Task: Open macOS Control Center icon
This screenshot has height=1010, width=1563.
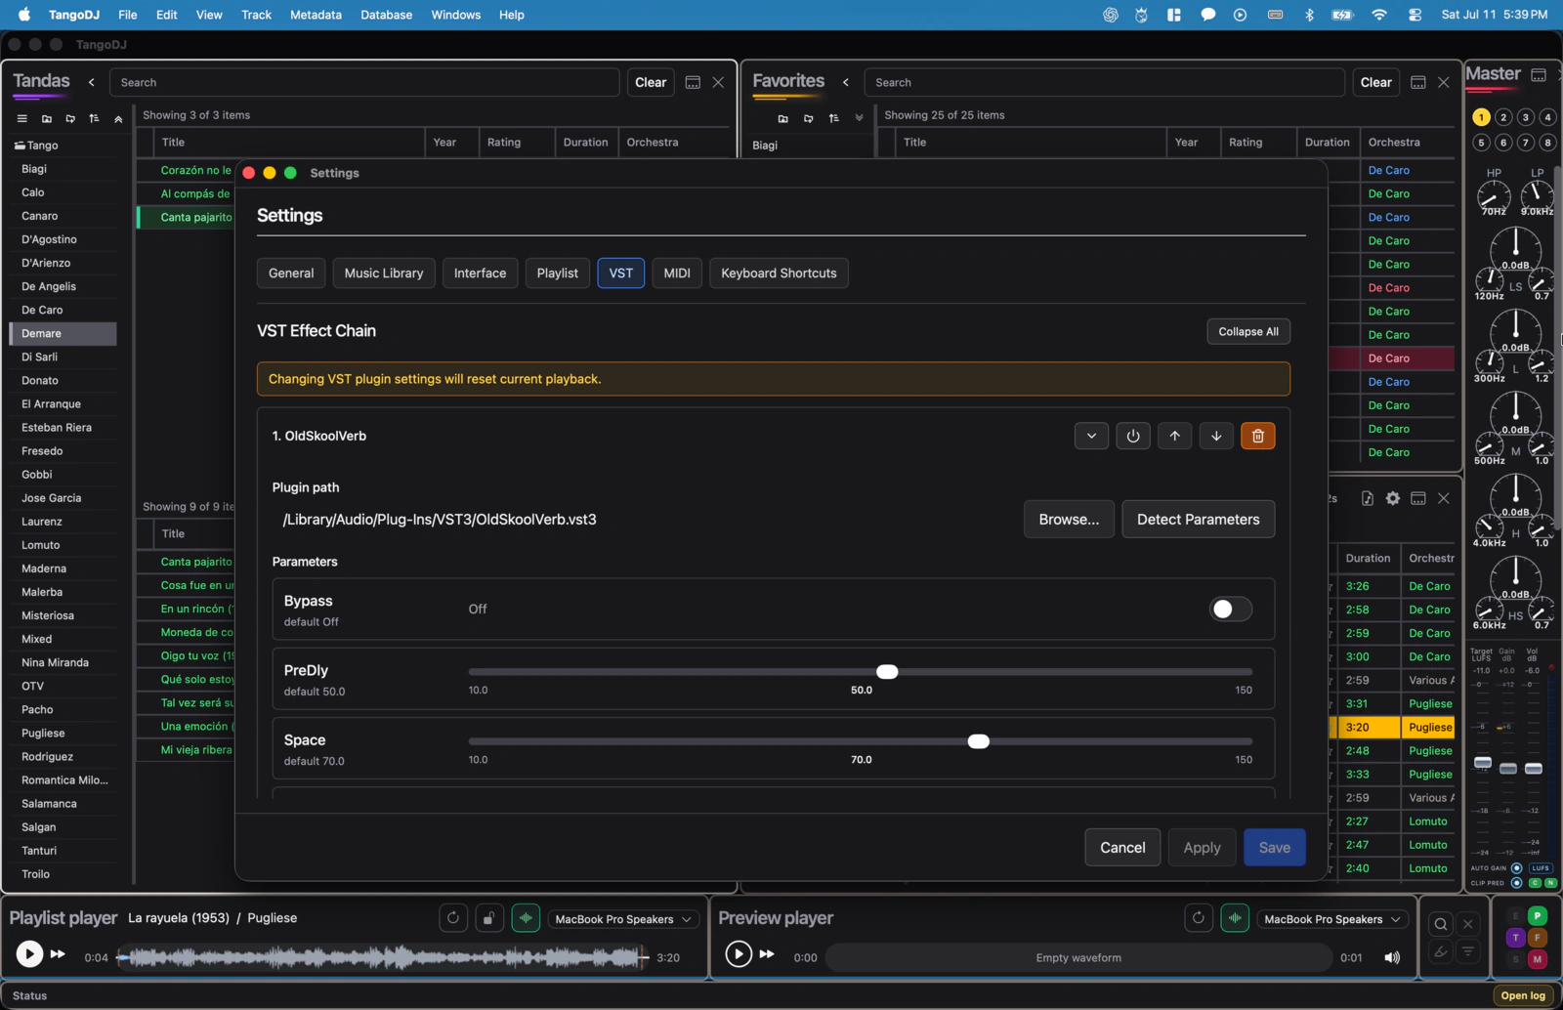Action: coord(1415,15)
